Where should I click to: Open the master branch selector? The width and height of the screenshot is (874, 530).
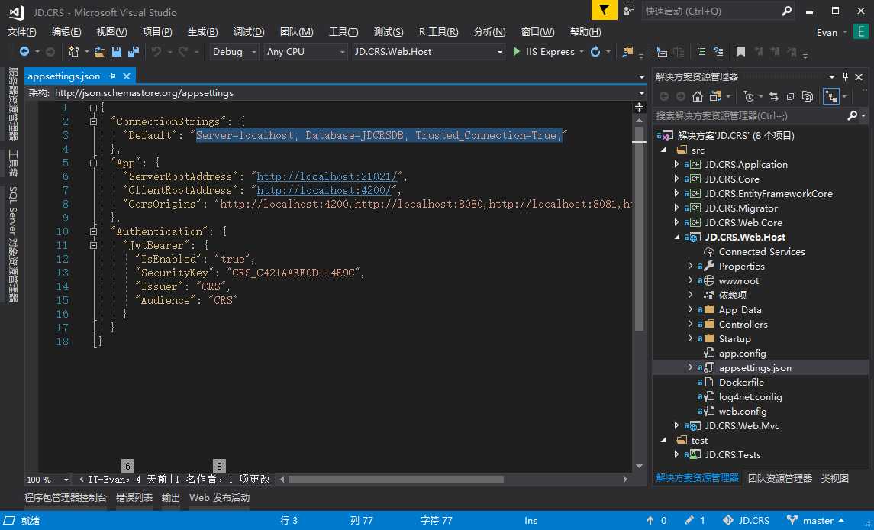point(815,520)
